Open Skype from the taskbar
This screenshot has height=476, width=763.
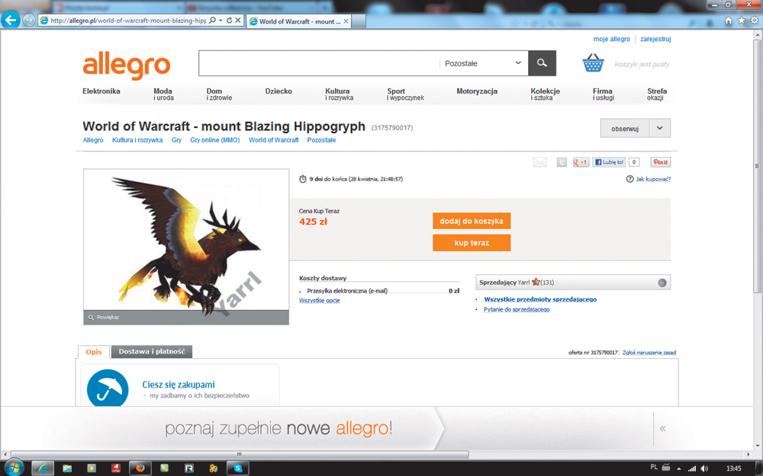pyautogui.click(x=238, y=468)
